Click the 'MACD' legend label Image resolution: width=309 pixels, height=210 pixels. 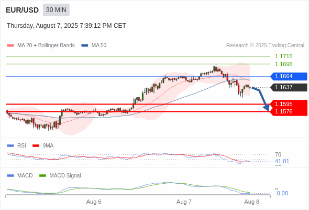click(x=25, y=176)
